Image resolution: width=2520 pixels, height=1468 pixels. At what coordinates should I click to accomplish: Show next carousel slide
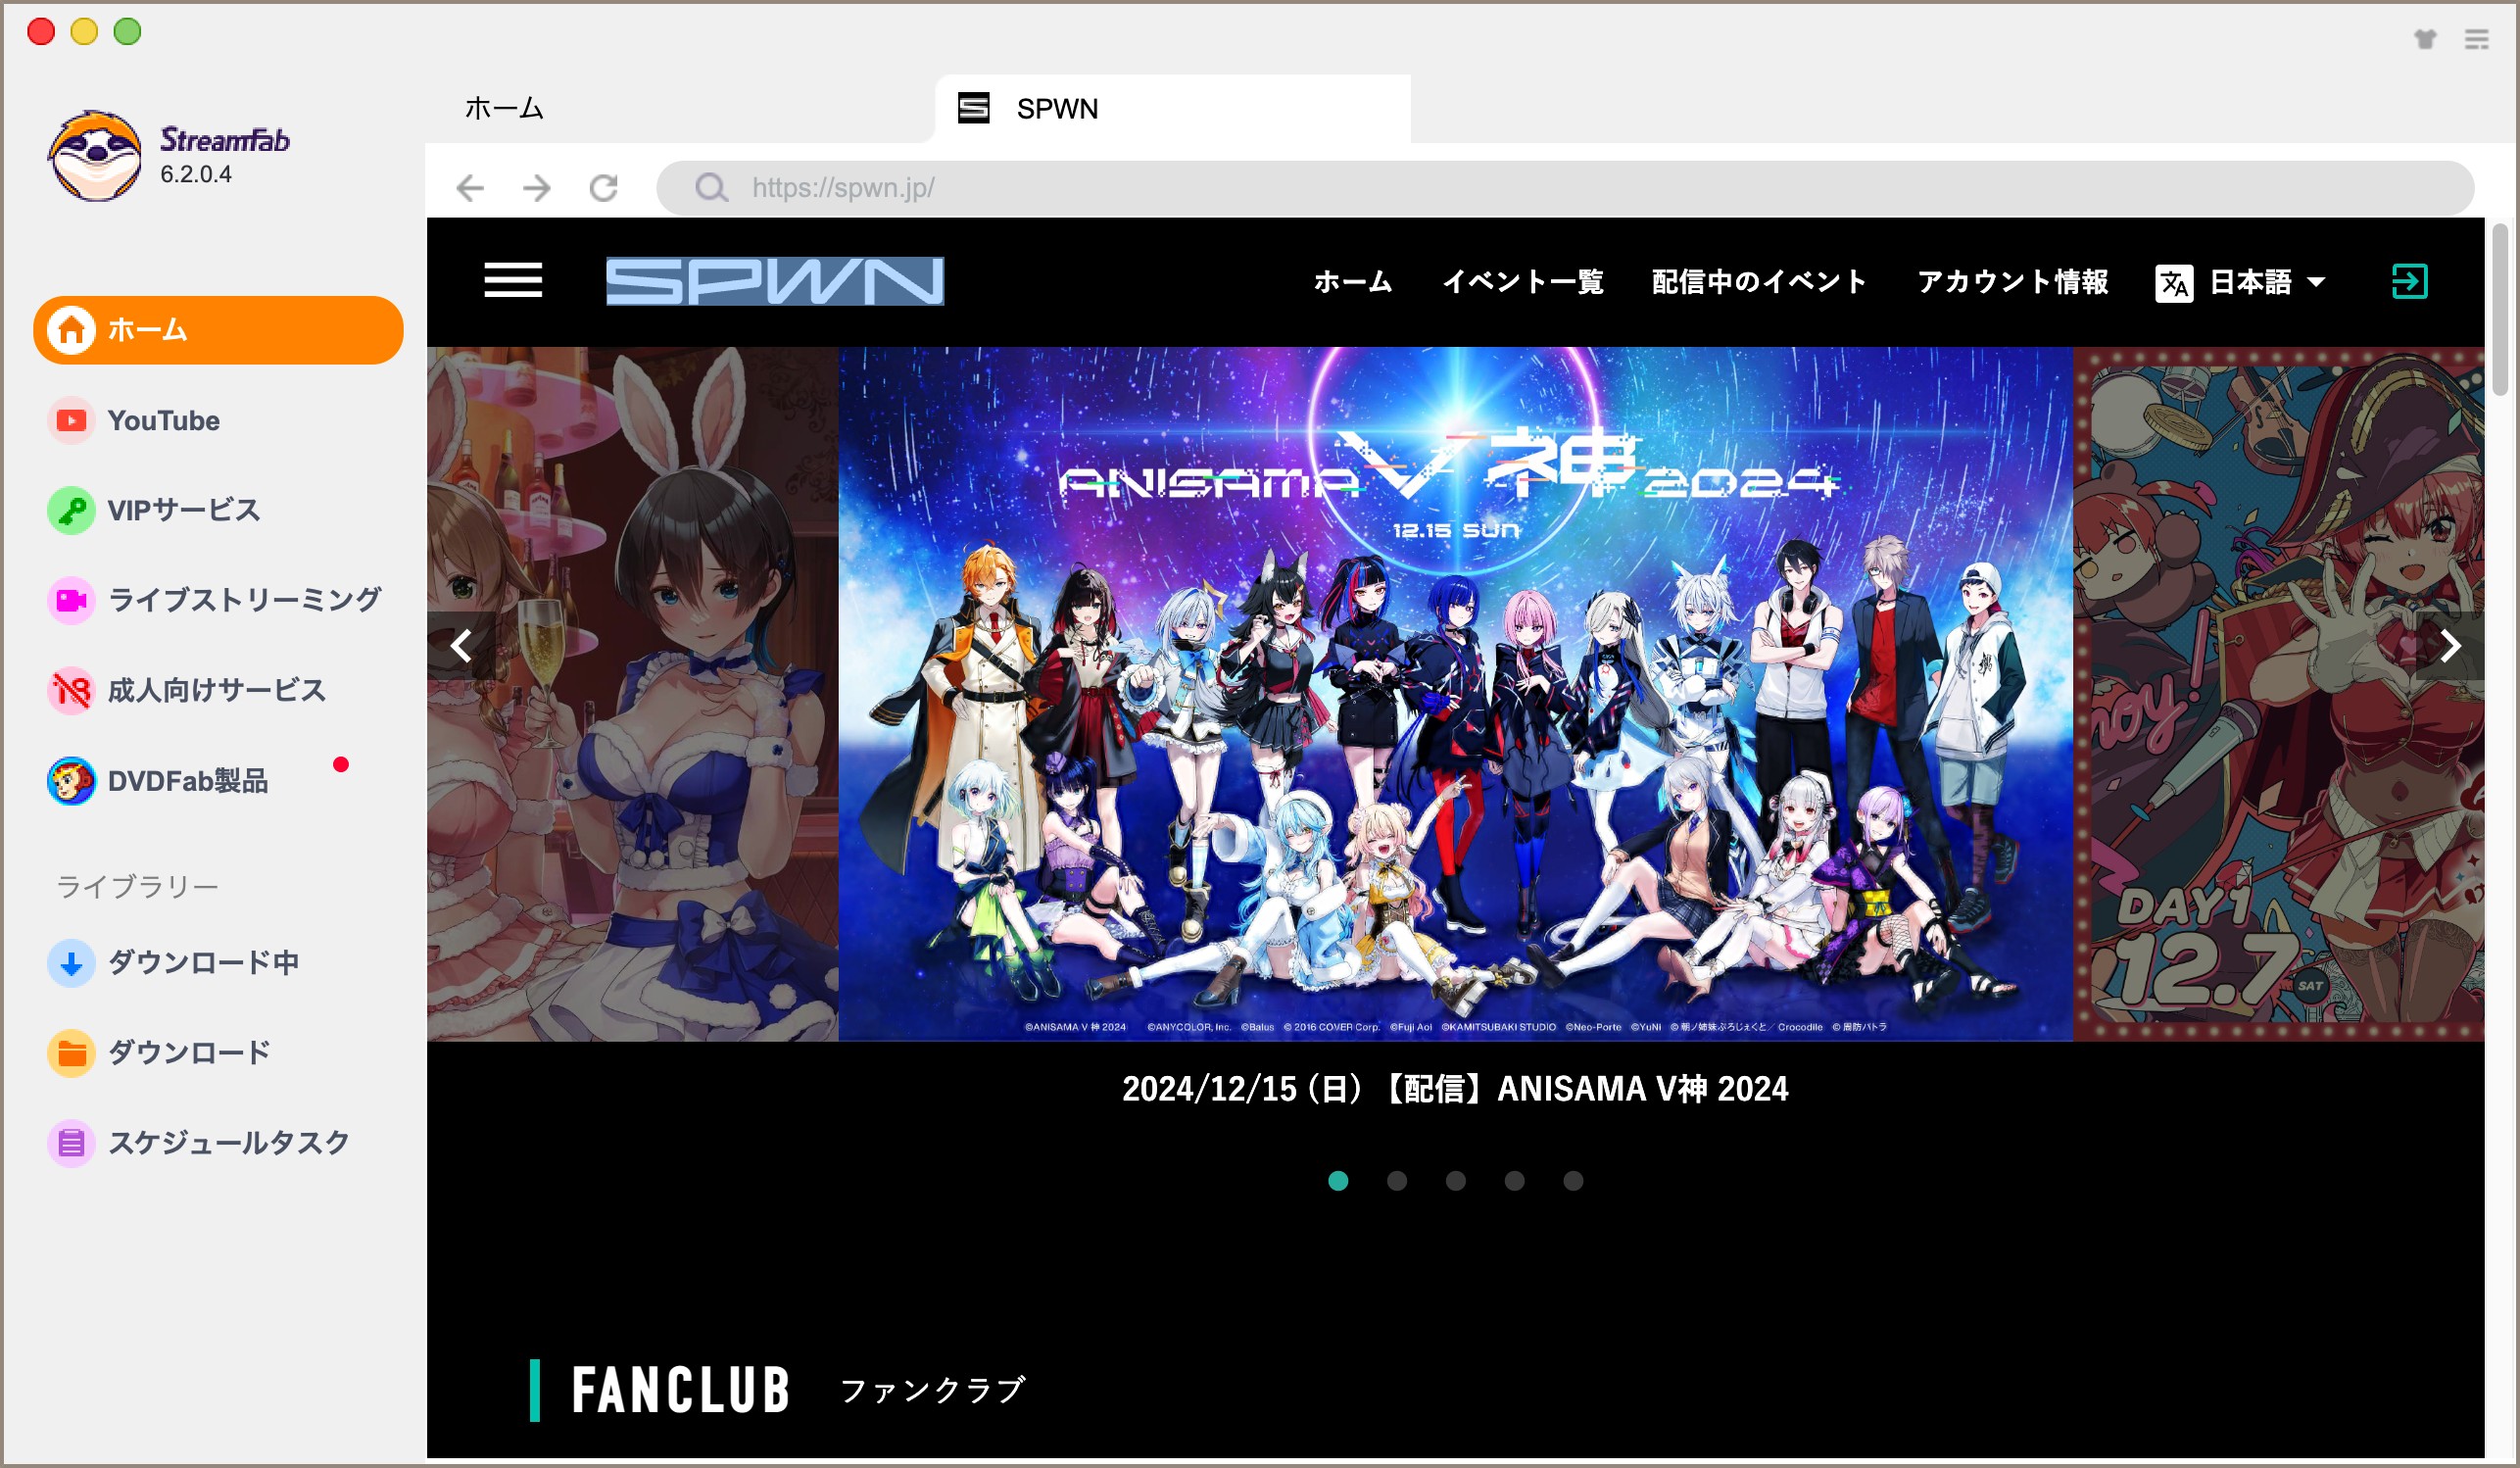click(2450, 646)
